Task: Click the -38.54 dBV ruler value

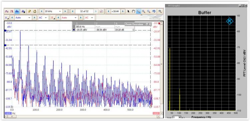Action: coord(101,30)
